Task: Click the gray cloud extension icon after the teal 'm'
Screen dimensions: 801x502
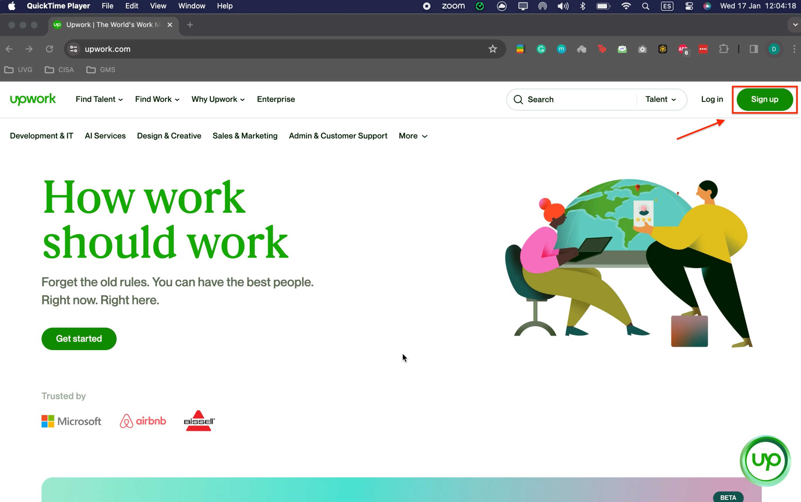Action: pos(581,49)
